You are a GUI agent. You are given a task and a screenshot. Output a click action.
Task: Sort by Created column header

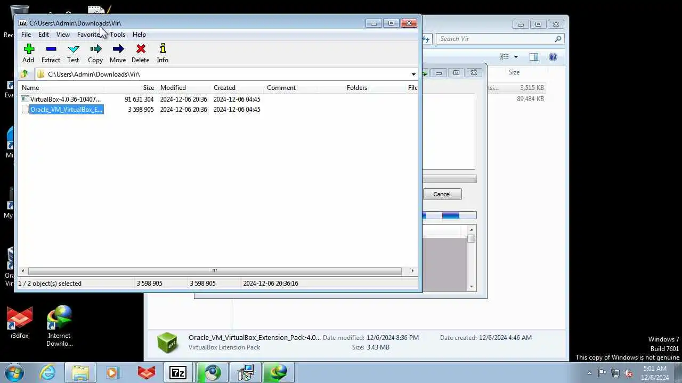click(224, 88)
